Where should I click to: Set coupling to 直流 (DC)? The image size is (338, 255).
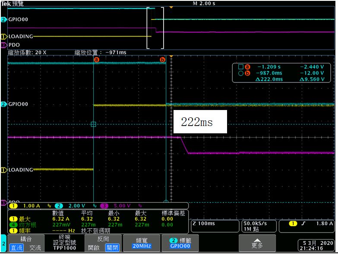(16, 248)
